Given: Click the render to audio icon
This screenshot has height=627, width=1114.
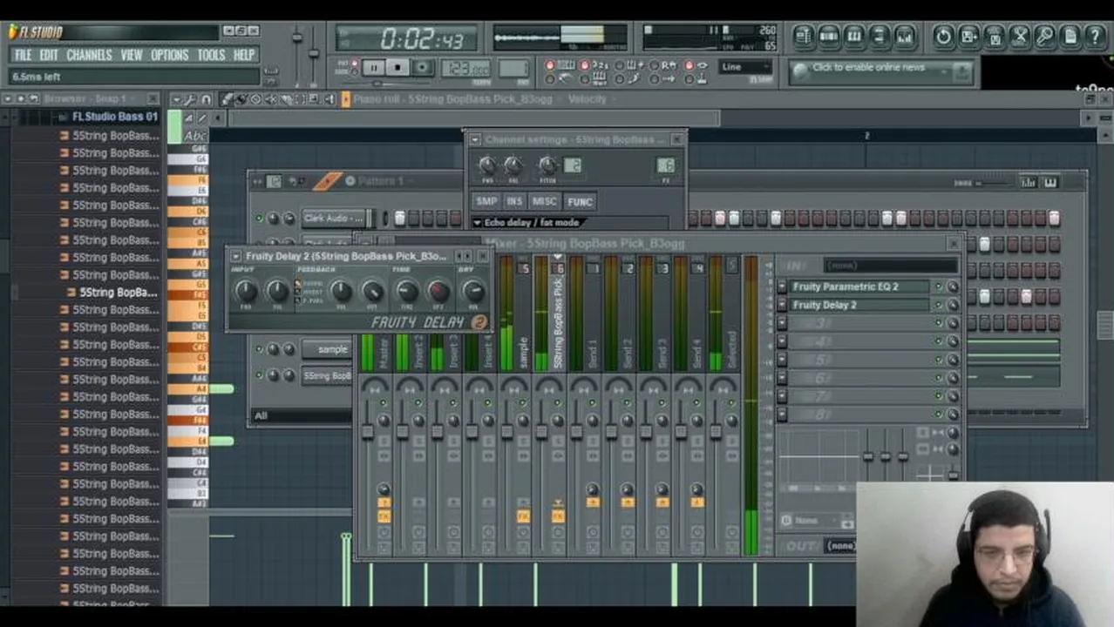Looking at the screenshot, I should [995, 37].
